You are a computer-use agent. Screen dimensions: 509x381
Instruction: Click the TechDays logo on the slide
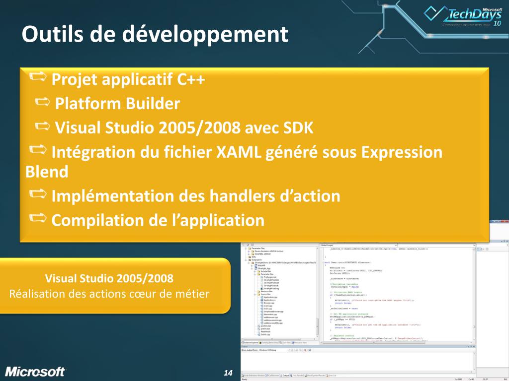[463, 15]
